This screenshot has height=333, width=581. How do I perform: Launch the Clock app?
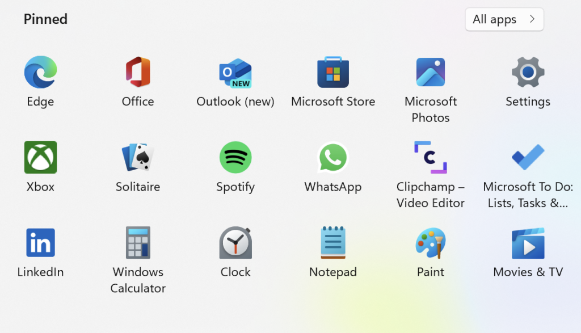[x=235, y=243]
